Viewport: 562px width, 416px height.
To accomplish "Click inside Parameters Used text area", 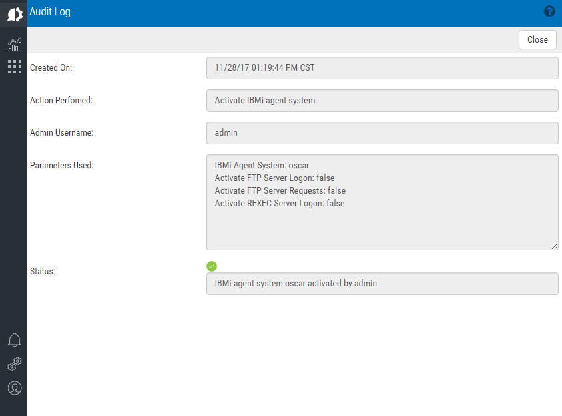I will tap(382, 202).
